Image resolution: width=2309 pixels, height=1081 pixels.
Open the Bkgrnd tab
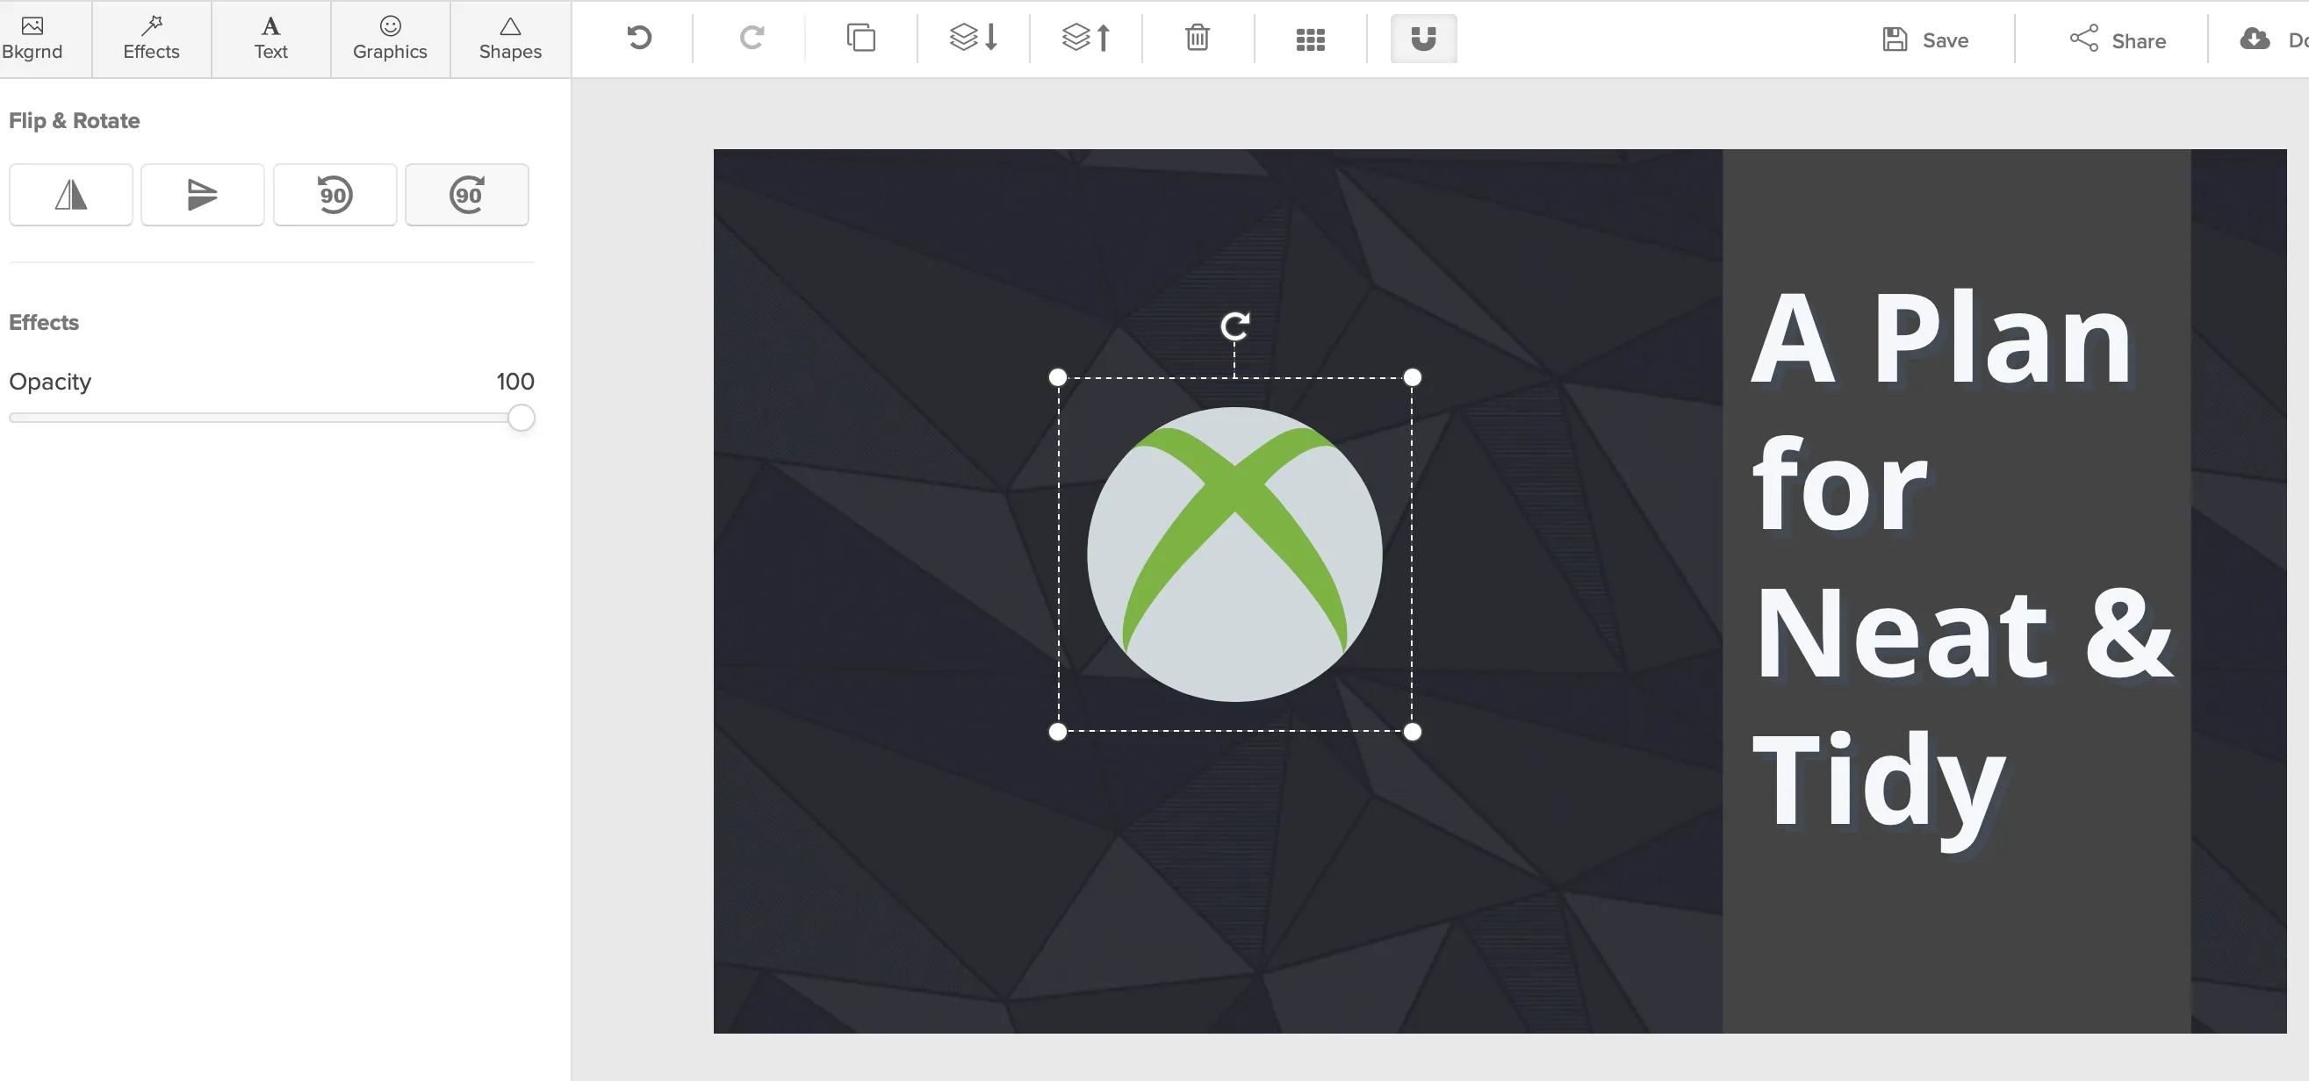click(x=32, y=39)
